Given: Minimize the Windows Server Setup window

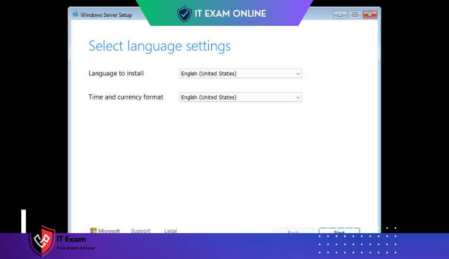Looking at the screenshot, I should [x=340, y=14].
